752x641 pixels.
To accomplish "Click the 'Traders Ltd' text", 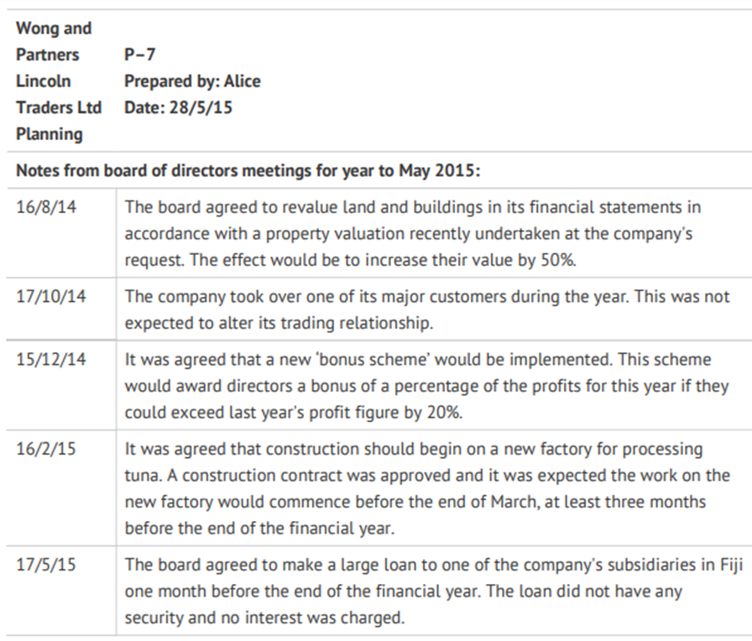I will pos(59,107).
